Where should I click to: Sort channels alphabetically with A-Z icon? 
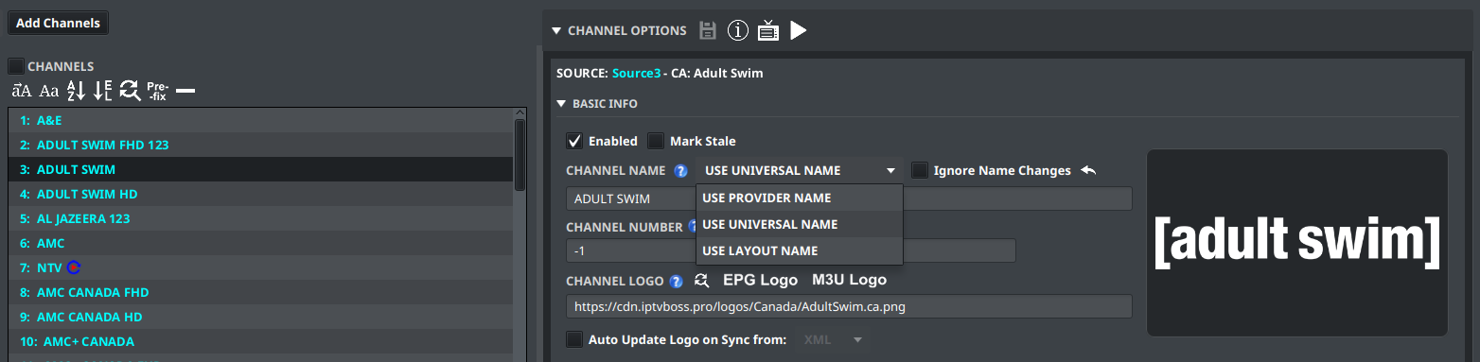(77, 92)
